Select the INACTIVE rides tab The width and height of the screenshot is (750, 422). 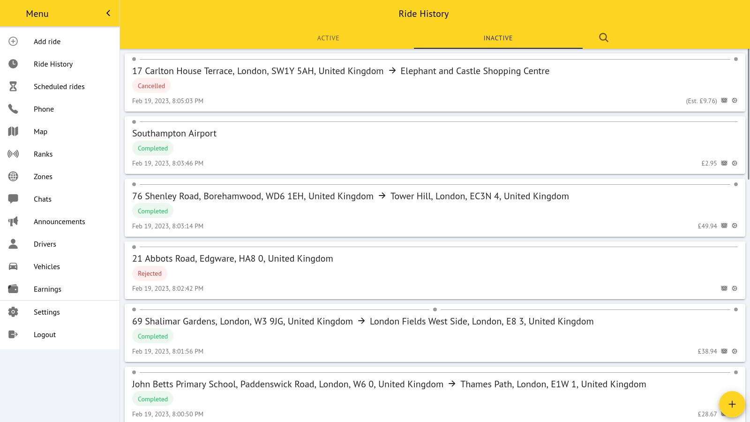(498, 38)
